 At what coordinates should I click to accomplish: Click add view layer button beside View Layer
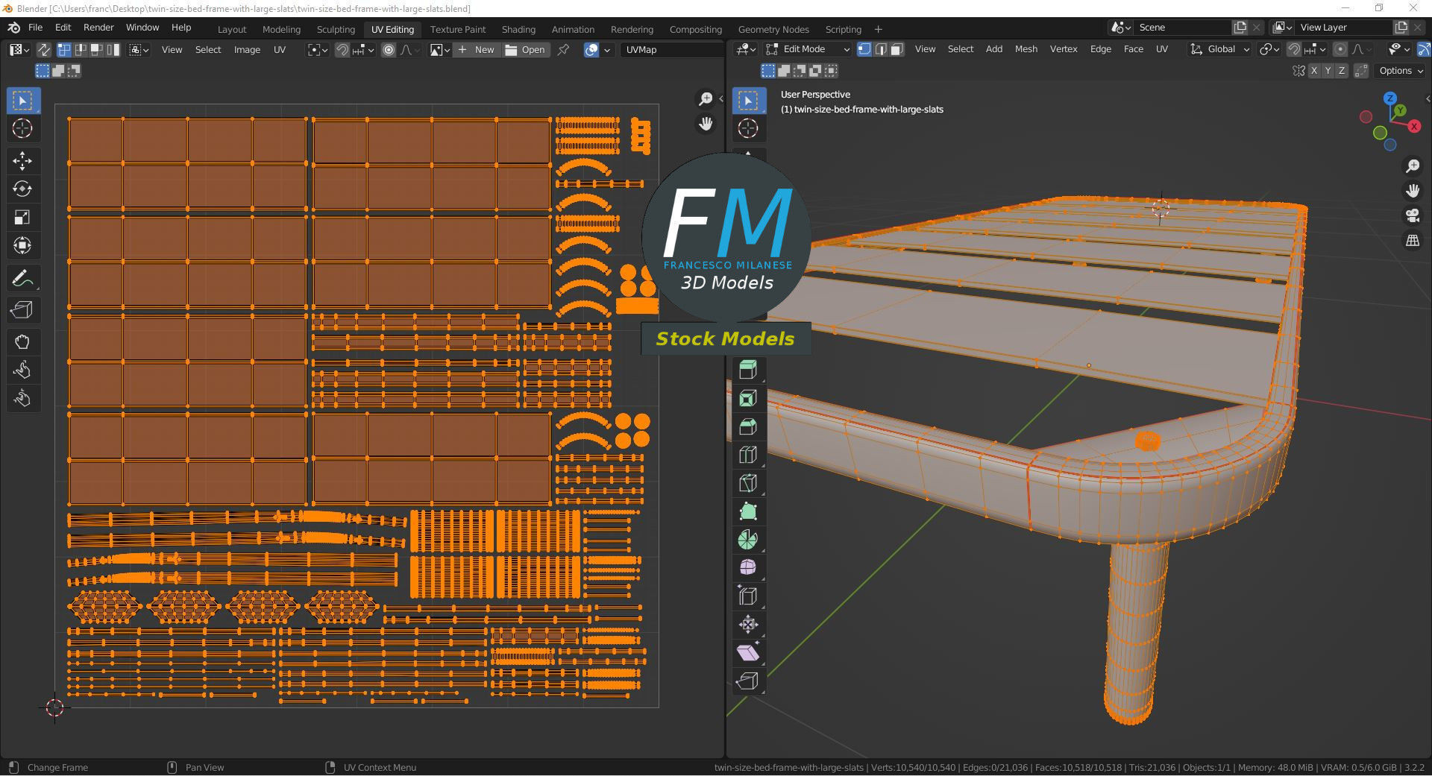pyautogui.click(x=1401, y=28)
